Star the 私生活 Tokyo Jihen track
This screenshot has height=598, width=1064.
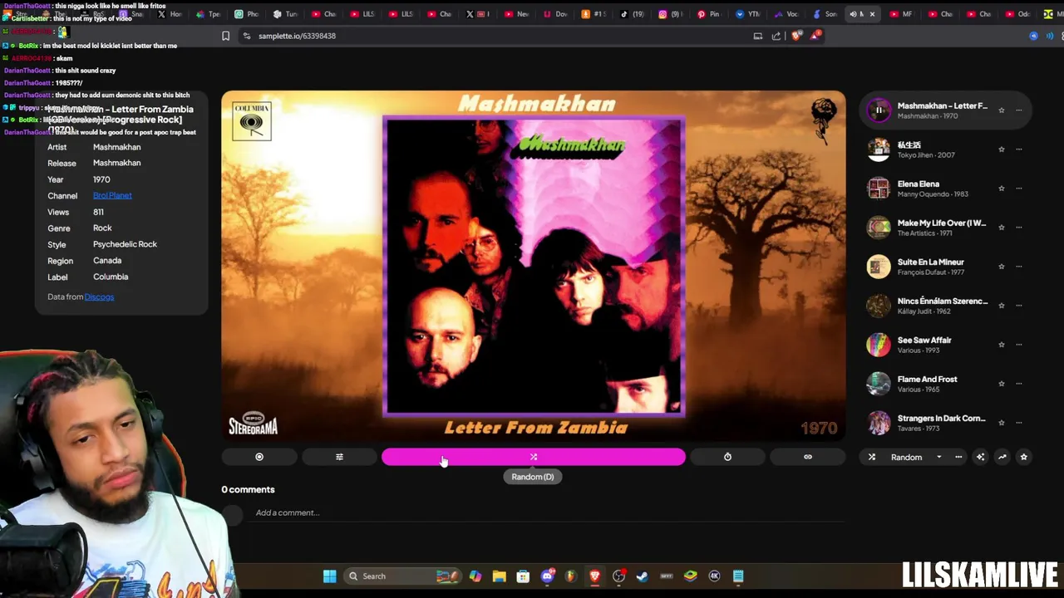tap(1001, 149)
